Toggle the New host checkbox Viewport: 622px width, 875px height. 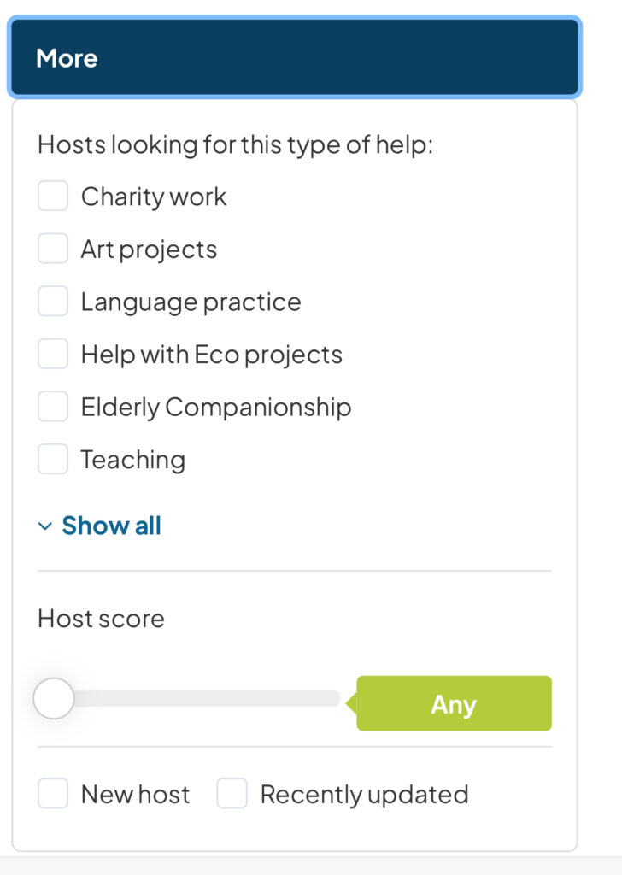tap(53, 794)
